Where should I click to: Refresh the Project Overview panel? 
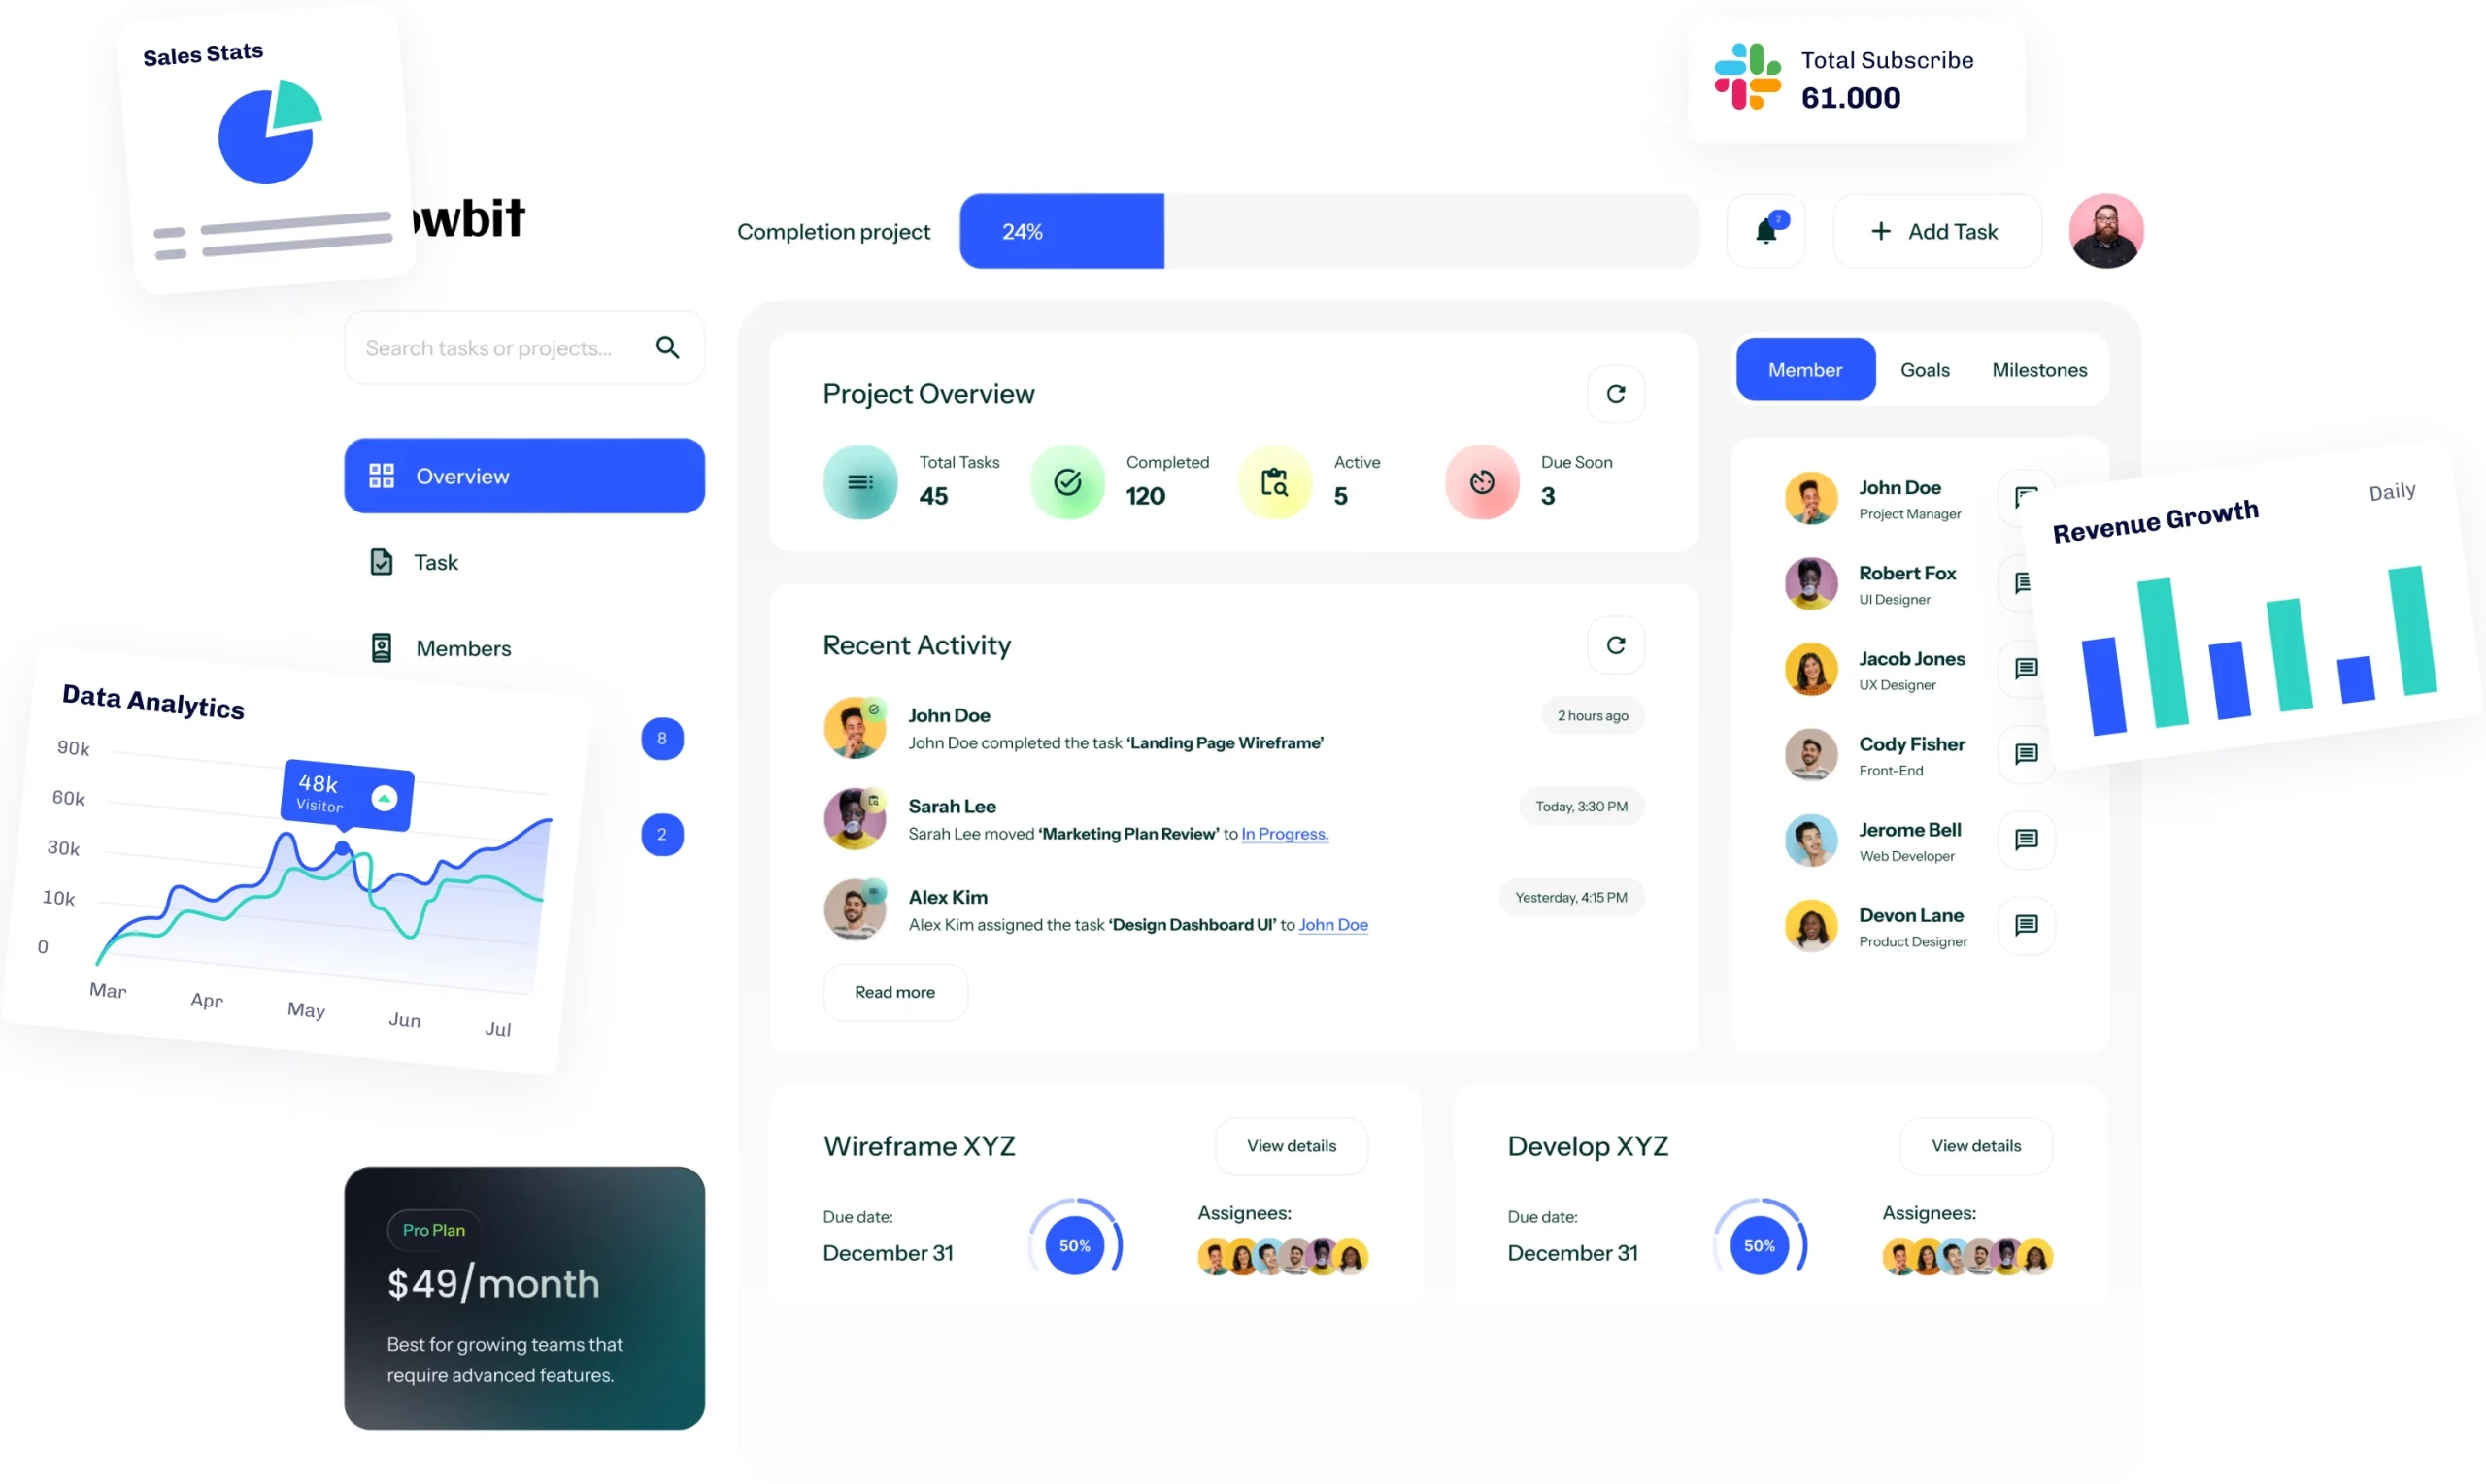(1616, 394)
